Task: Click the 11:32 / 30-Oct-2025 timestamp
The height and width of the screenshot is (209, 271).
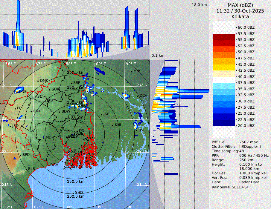Action: (240, 11)
